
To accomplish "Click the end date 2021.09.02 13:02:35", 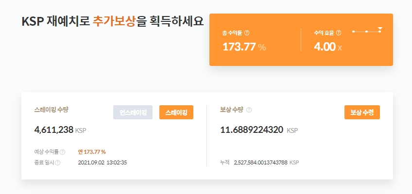I will pyautogui.click(x=102, y=162).
